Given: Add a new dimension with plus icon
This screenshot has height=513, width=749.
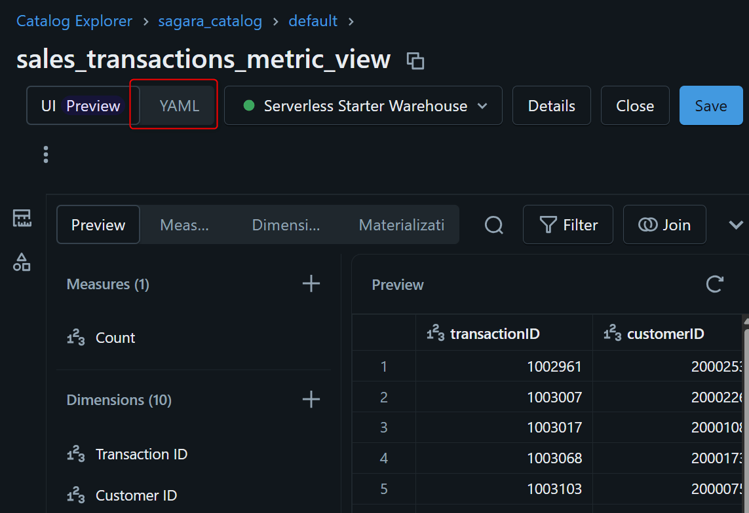Looking at the screenshot, I should [x=311, y=399].
